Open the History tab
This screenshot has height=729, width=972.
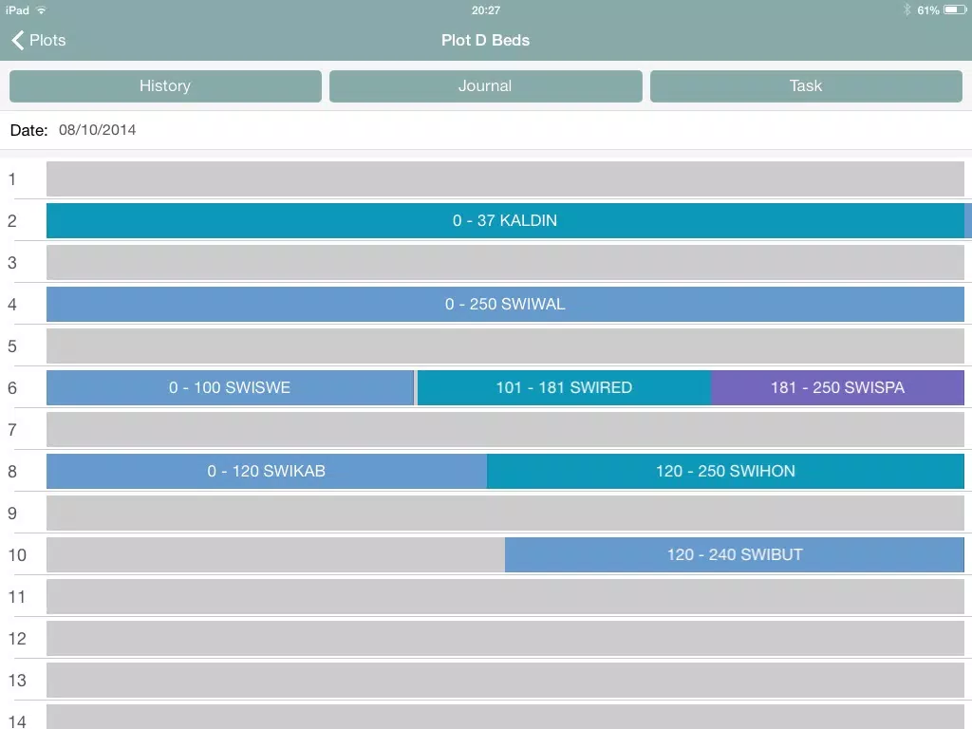point(165,85)
